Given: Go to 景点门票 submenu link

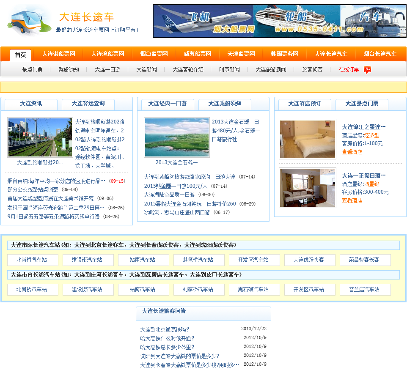Looking at the screenshot, I should 33,69.
